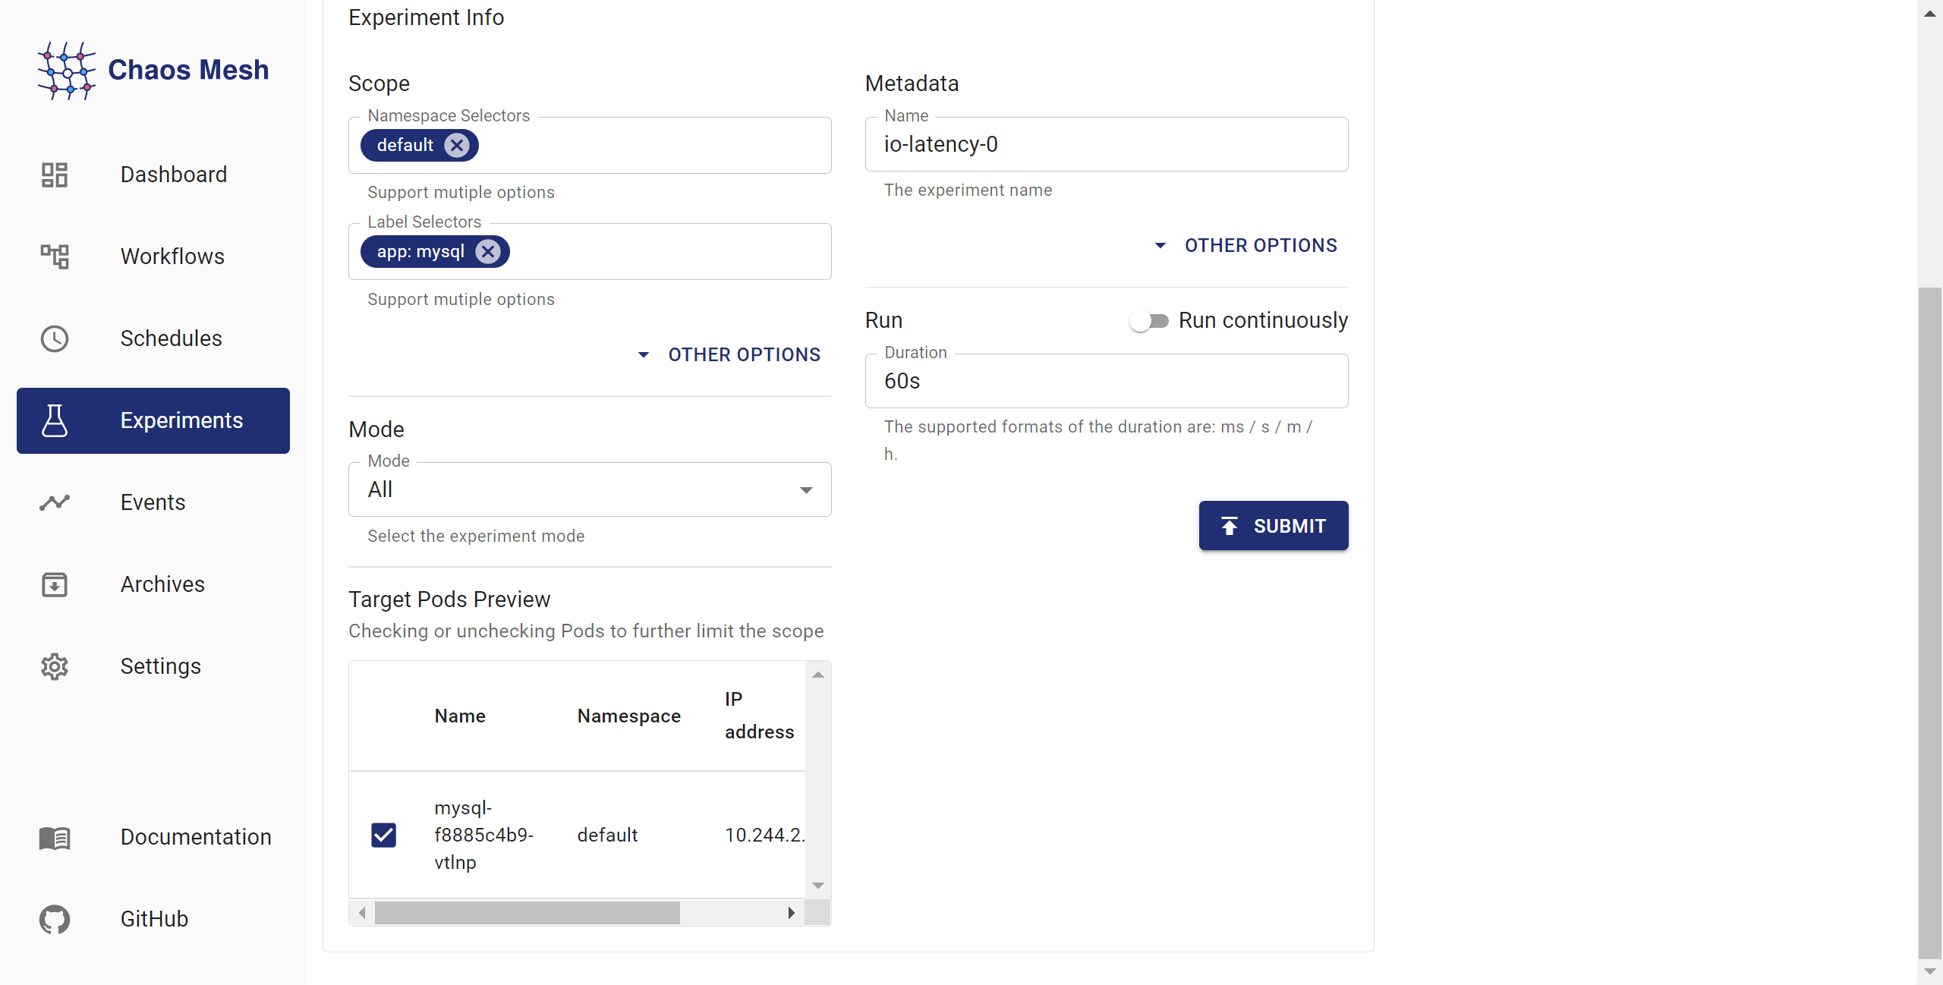This screenshot has width=1943, height=985.
Task: Click the Events trend line icon
Action: pos(55,502)
